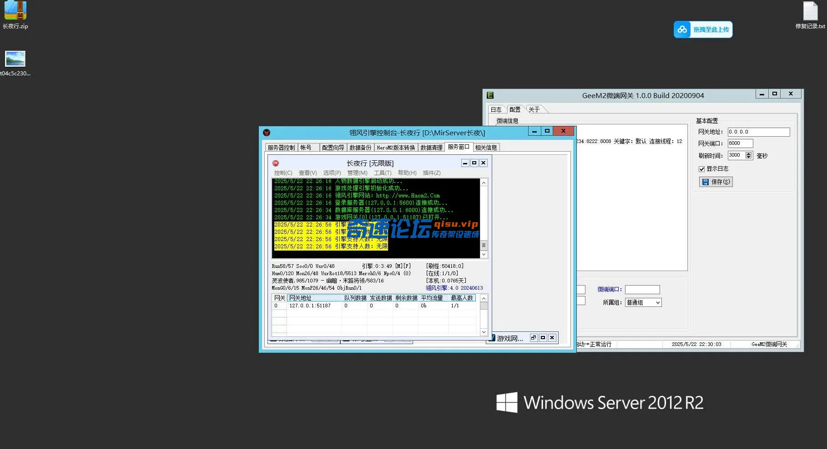827x449 pixels.
Task: Click the log console scrollbar thumb
Action: click(x=484, y=245)
